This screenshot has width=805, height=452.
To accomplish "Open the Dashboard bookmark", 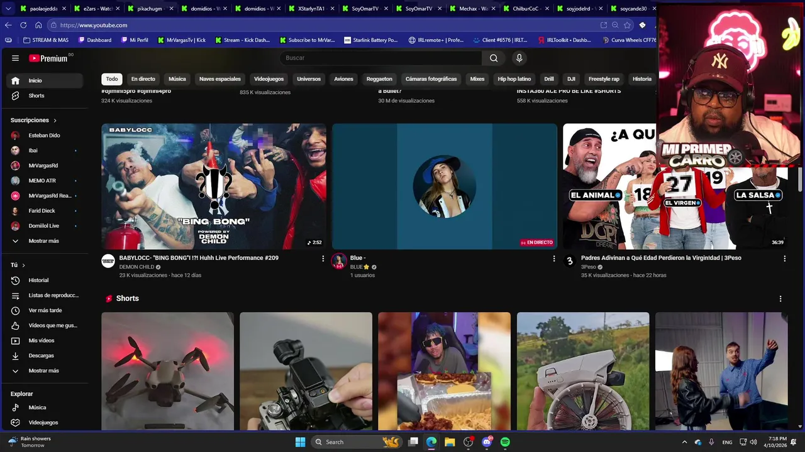I will [x=95, y=40].
